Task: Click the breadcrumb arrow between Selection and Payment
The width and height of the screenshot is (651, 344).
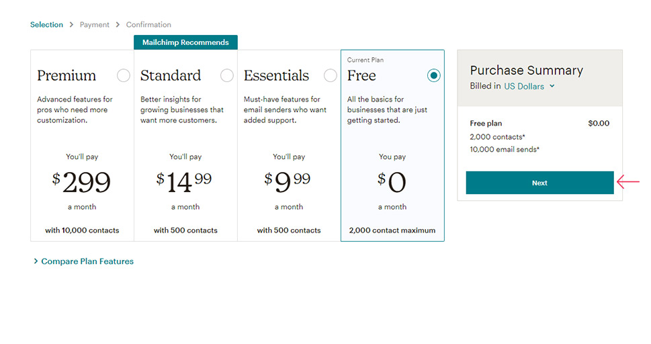Action: (71, 24)
